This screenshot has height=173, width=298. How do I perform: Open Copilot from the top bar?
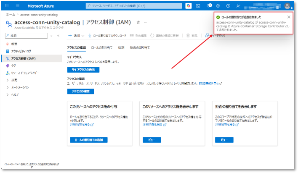point(188,6)
